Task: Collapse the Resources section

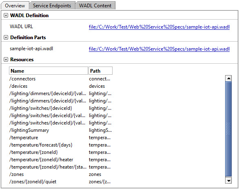Action: 6,60
